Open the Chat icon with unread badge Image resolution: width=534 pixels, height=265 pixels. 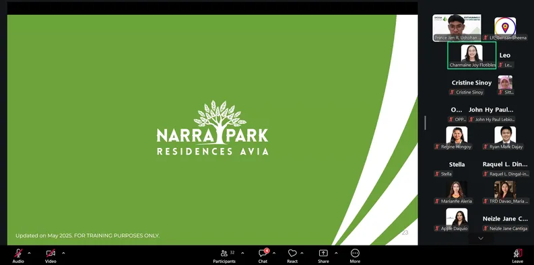263,253
